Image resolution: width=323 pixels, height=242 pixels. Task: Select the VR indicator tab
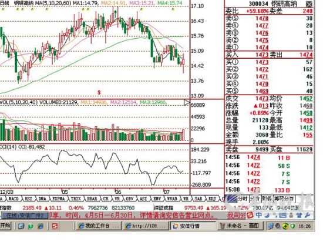tap(117, 199)
